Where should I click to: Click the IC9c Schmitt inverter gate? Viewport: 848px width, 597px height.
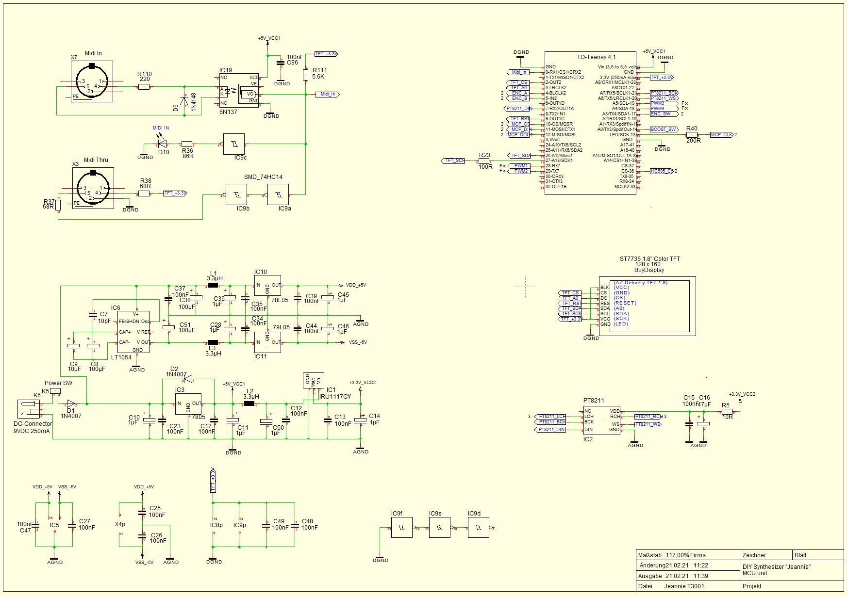tap(234, 145)
